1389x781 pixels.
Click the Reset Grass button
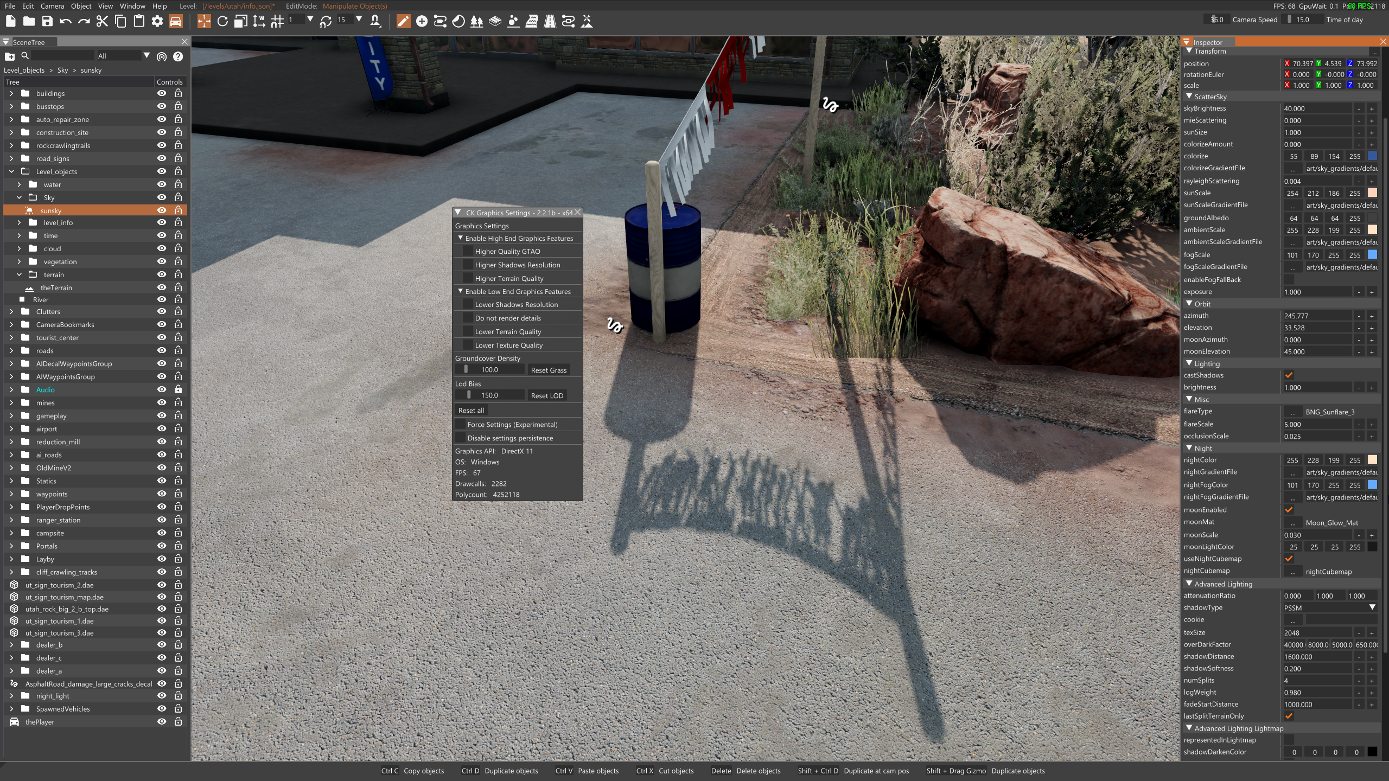(x=549, y=370)
